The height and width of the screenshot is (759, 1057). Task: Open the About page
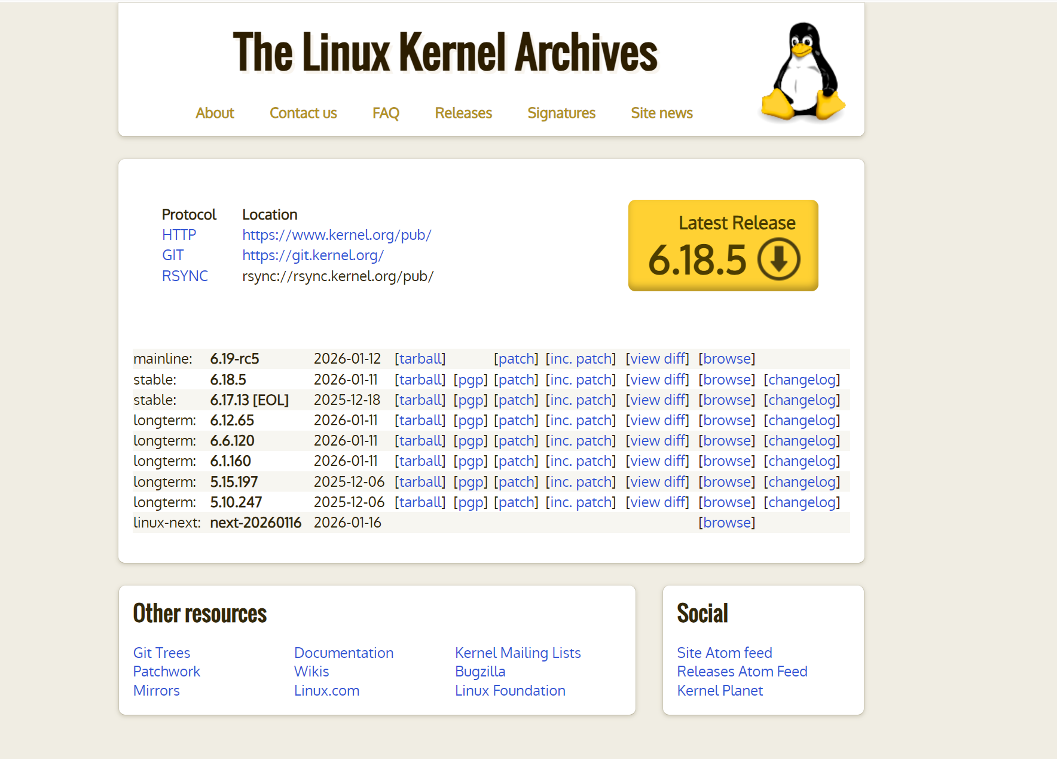pyautogui.click(x=215, y=113)
